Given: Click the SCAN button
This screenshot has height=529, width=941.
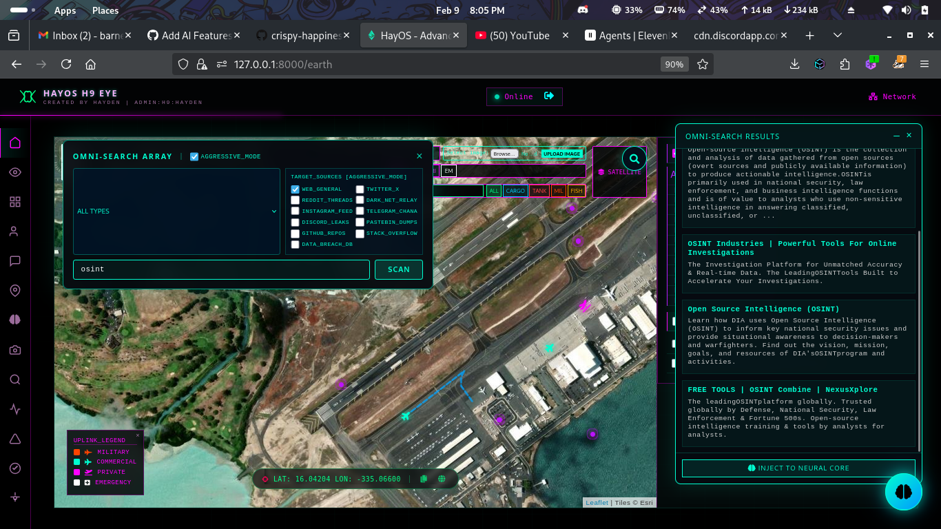Looking at the screenshot, I should click(399, 269).
